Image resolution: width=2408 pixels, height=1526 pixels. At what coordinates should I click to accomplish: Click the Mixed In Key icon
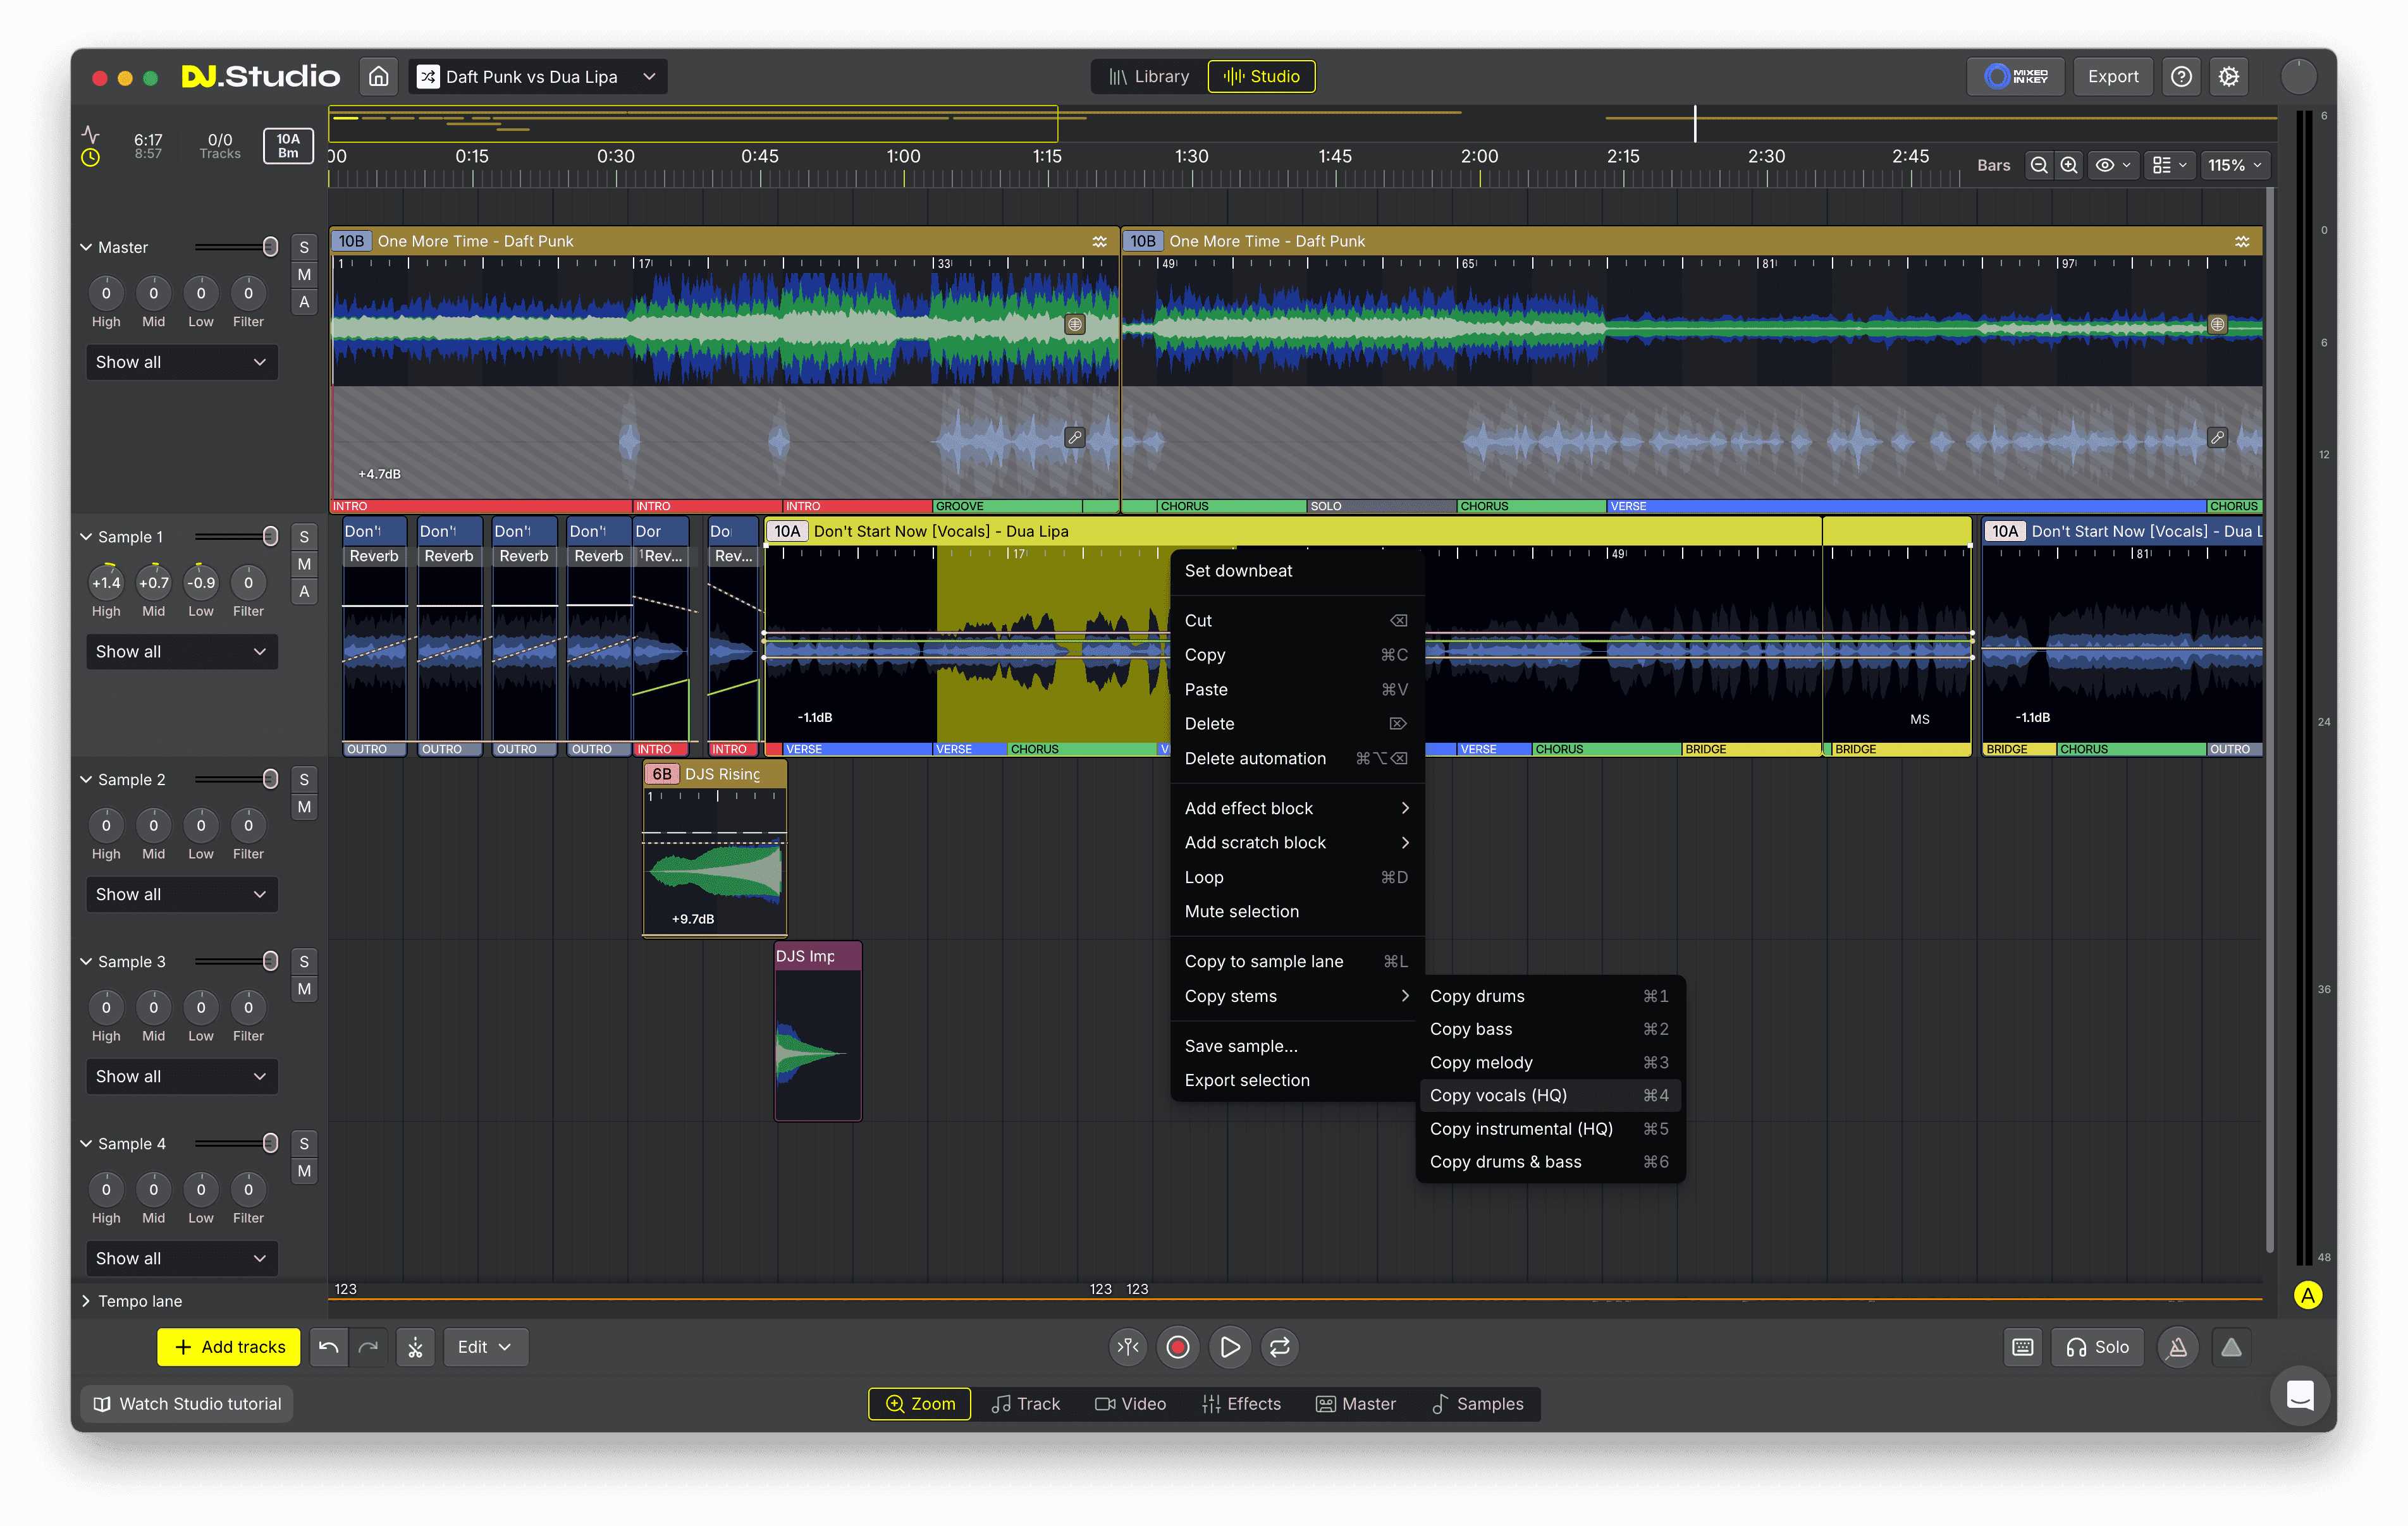click(x=2015, y=76)
